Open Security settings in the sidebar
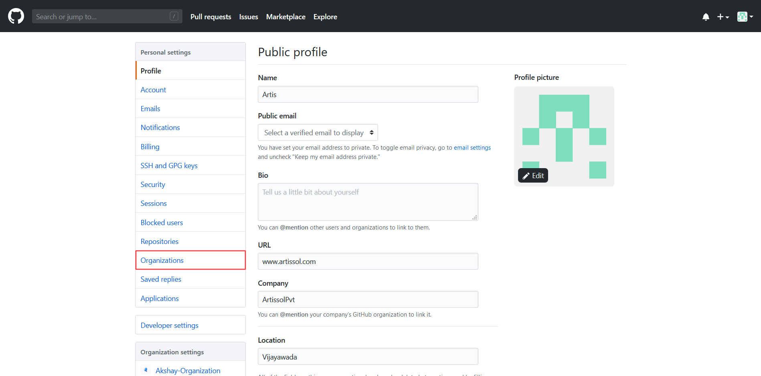Image resolution: width=761 pixels, height=376 pixels. (x=190, y=185)
